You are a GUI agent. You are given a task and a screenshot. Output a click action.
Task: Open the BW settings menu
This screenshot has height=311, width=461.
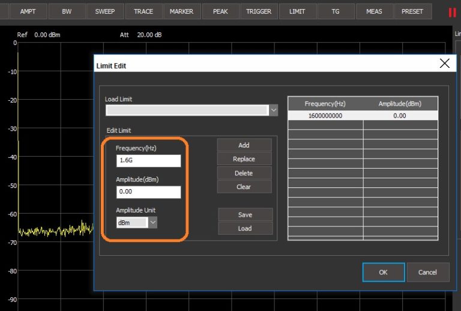click(66, 11)
